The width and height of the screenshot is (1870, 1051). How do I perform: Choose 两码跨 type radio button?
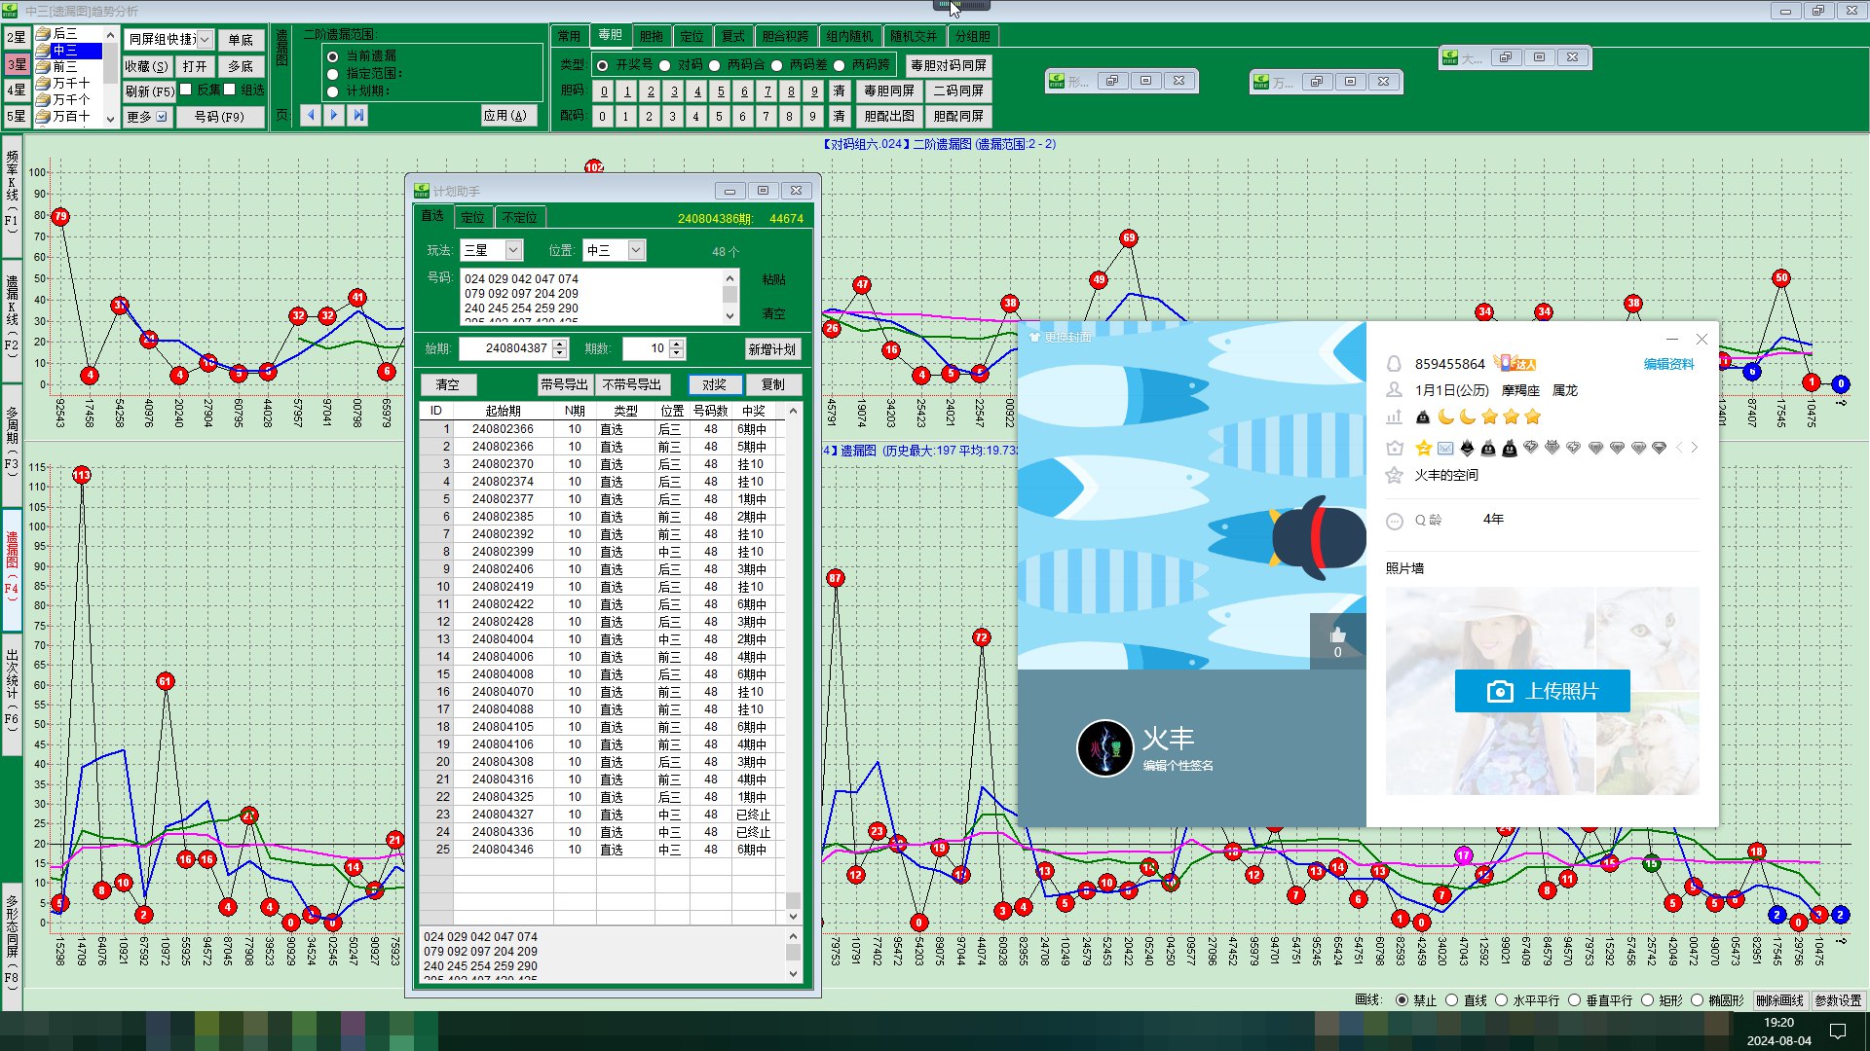[839, 65]
